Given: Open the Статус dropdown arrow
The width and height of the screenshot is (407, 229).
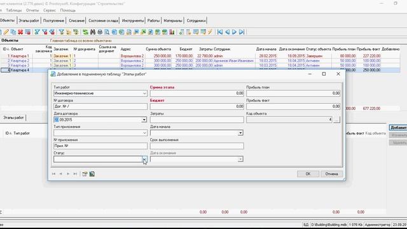Looking at the screenshot, I should coord(144,159).
